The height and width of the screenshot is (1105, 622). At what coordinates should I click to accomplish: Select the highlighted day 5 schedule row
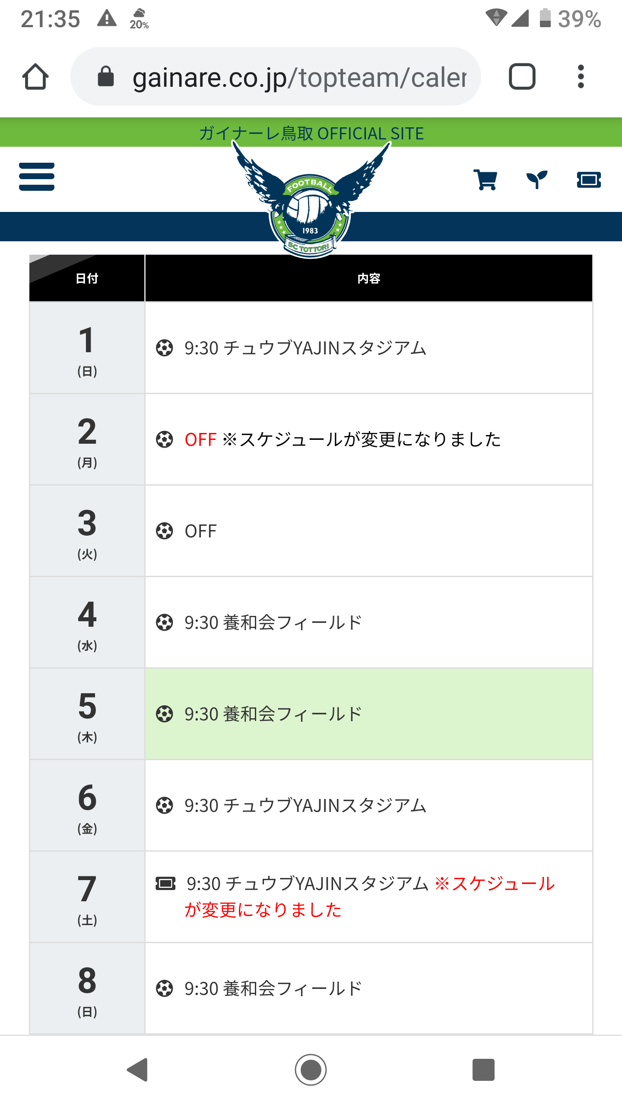coord(368,714)
